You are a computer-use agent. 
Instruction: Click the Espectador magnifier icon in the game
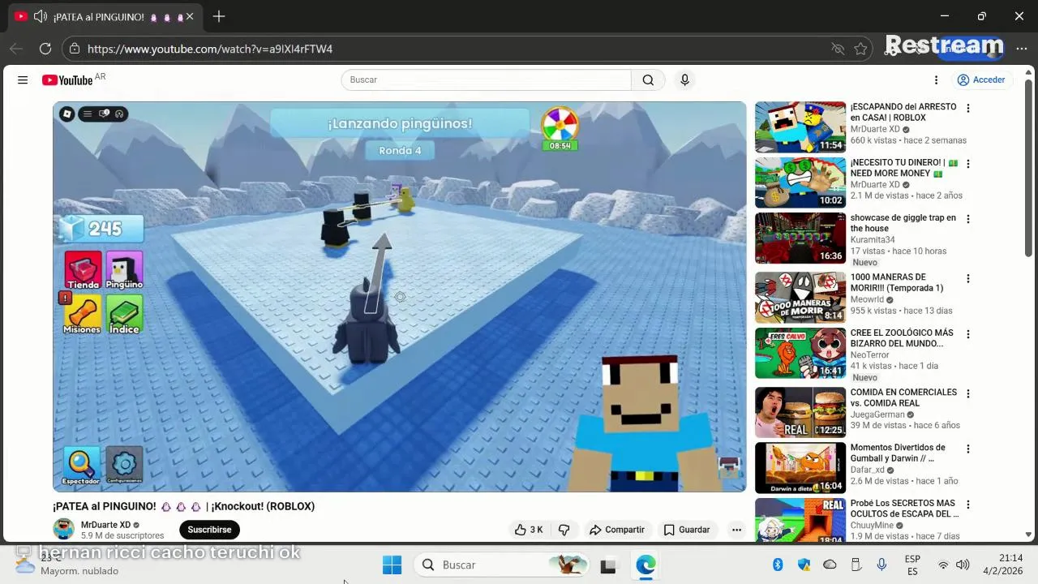pos(81,465)
